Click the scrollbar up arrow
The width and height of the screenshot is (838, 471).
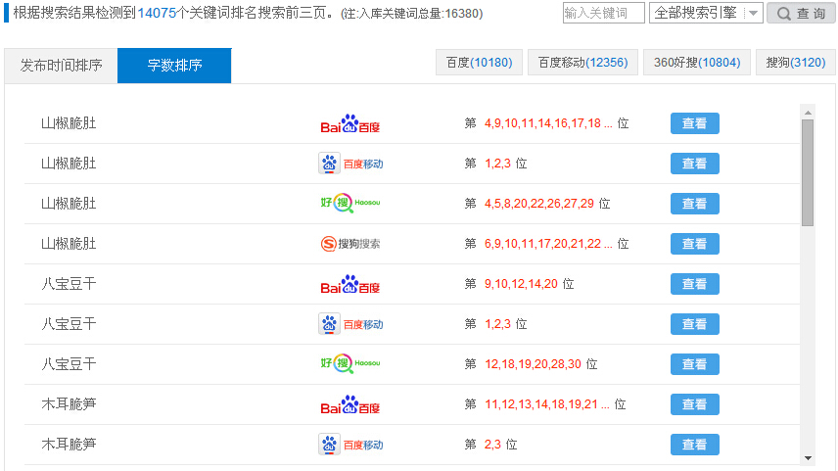coord(808,113)
